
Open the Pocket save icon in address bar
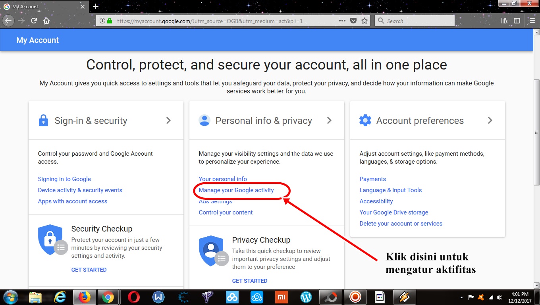(353, 21)
